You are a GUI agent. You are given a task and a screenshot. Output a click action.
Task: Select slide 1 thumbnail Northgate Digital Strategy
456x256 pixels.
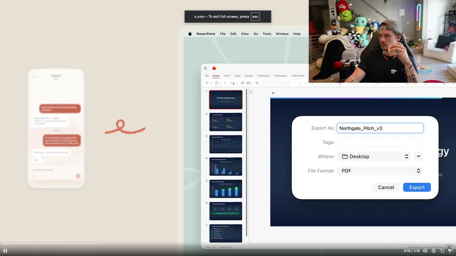(x=226, y=99)
